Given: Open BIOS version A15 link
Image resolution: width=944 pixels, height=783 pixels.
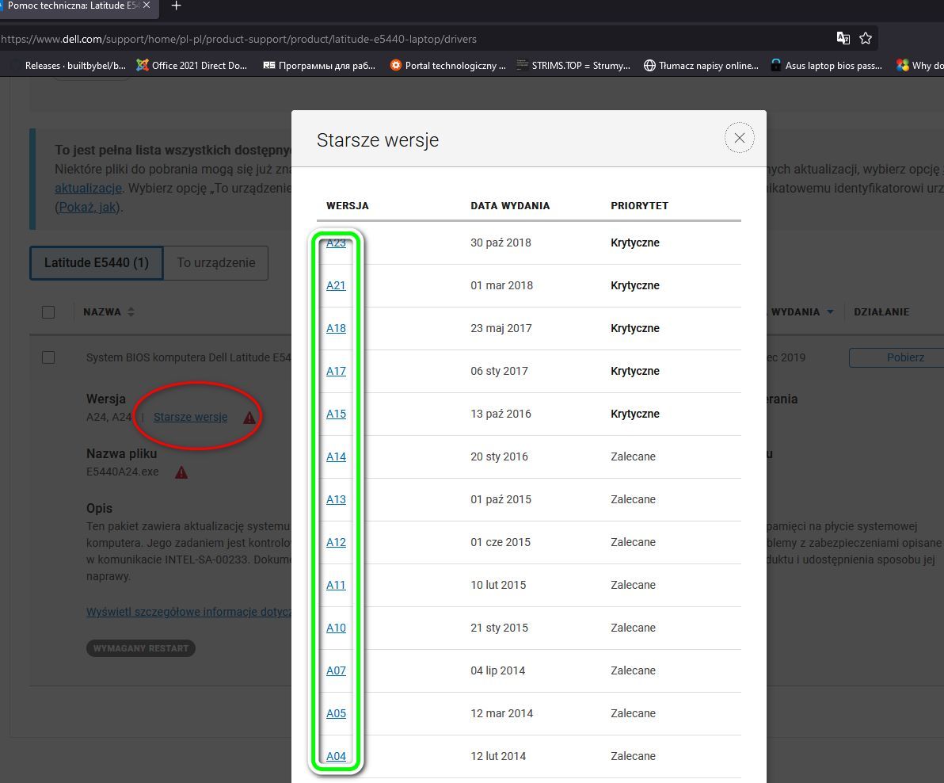Looking at the screenshot, I should coord(336,414).
